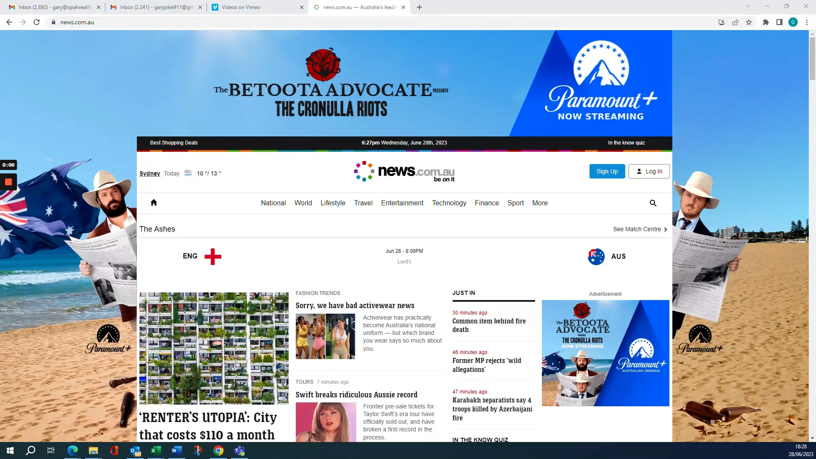
Task: Open the news.com.au search magnifier
Action: click(653, 203)
